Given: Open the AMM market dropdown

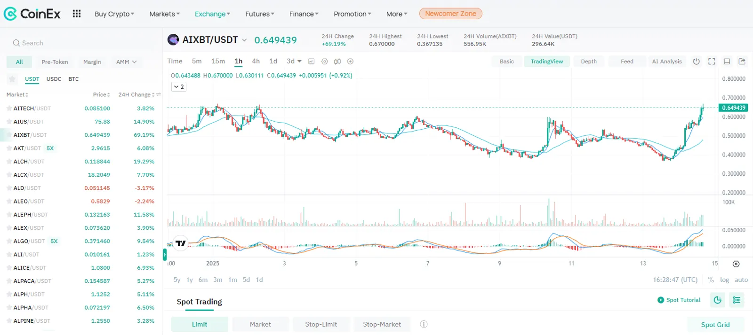Looking at the screenshot, I should point(126,62).
